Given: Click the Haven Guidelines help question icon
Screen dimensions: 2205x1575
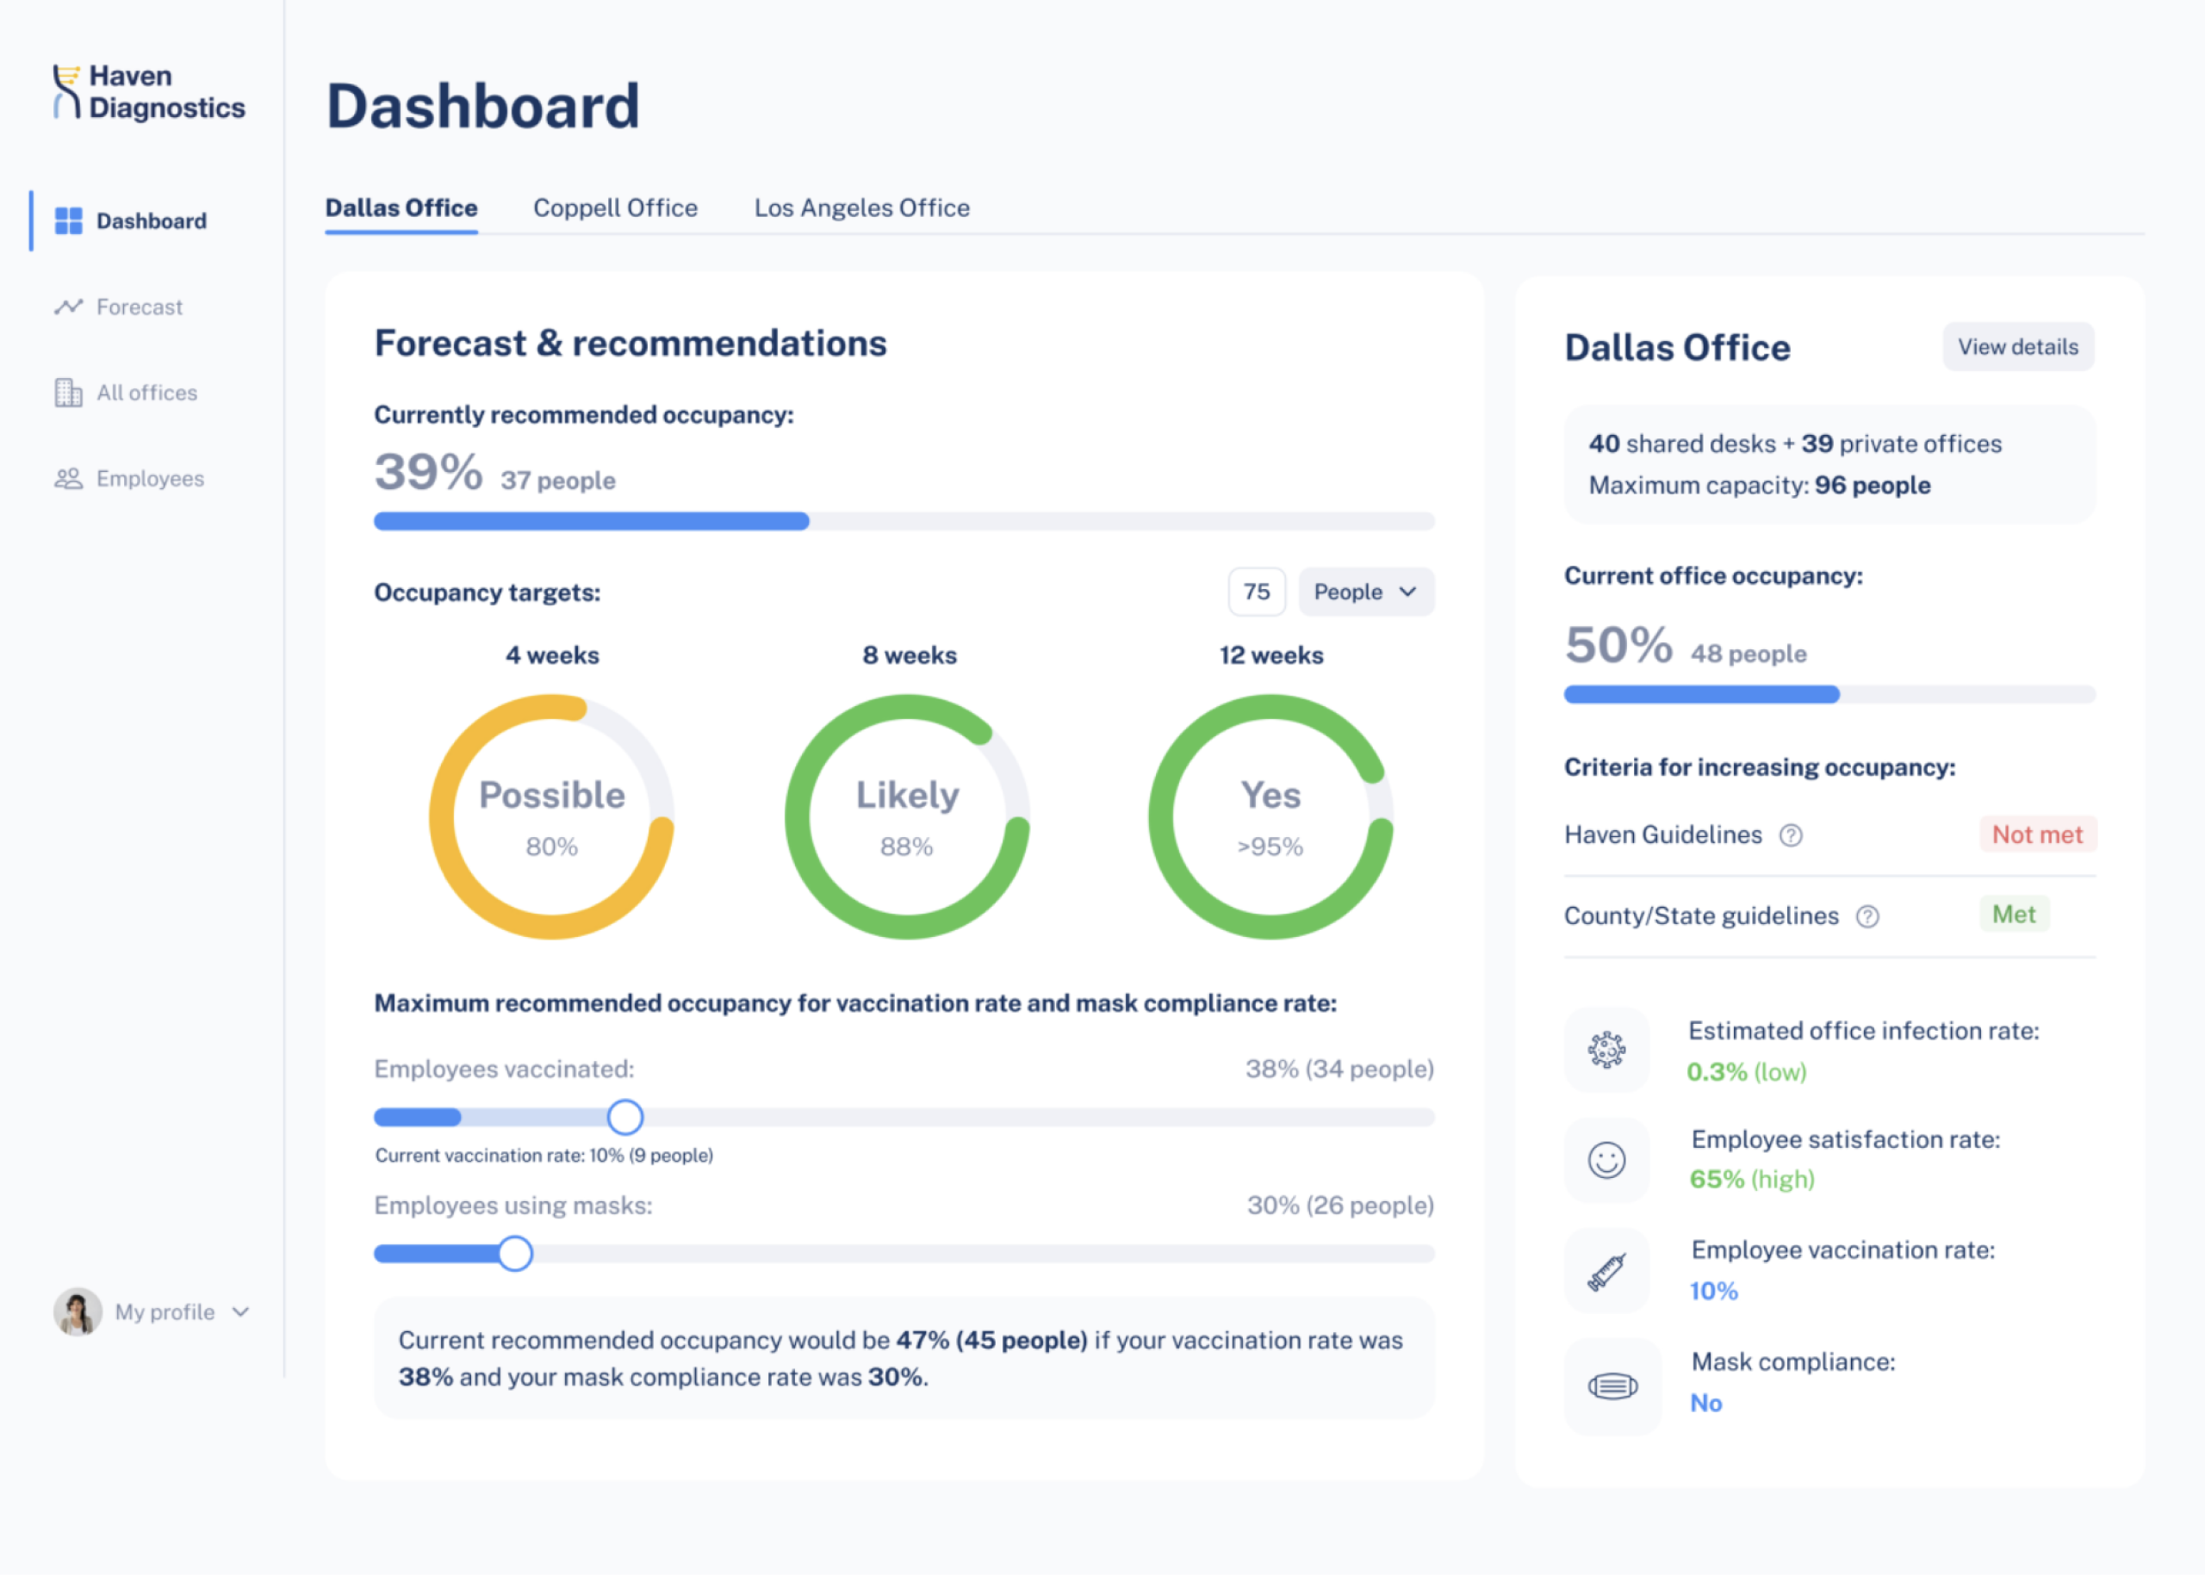Looking at the screenshot, I should click(x=1791, y=835).
